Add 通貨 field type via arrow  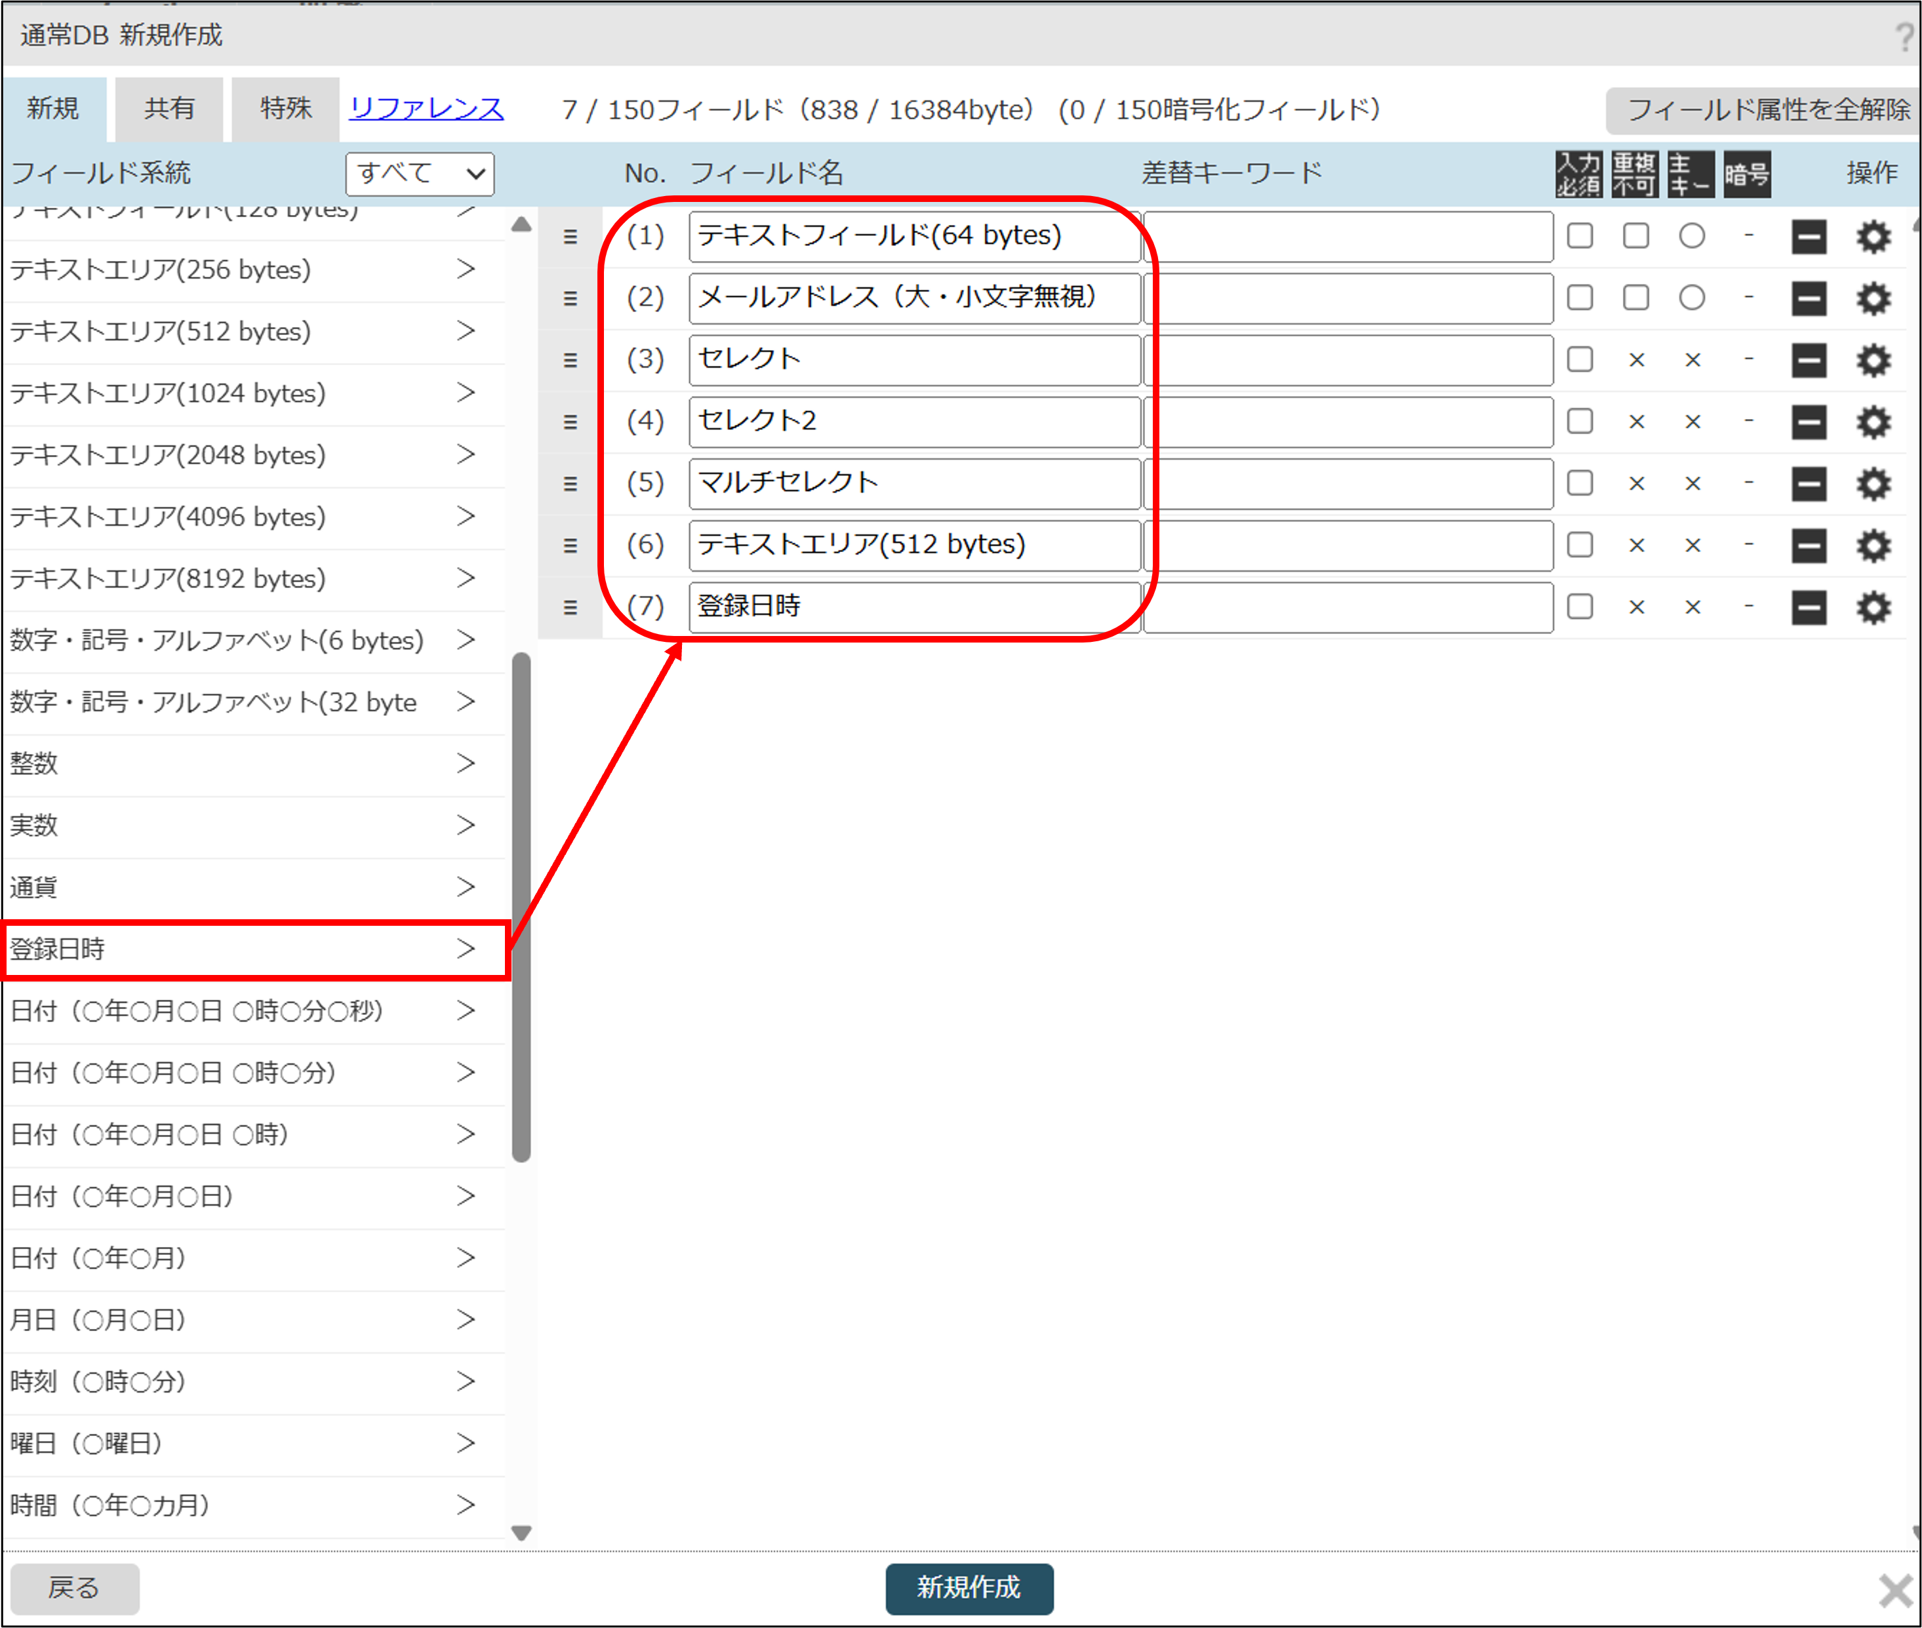(466, 887)
